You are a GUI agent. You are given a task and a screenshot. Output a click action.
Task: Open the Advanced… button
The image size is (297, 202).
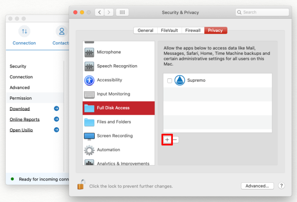tap(257, 186)
